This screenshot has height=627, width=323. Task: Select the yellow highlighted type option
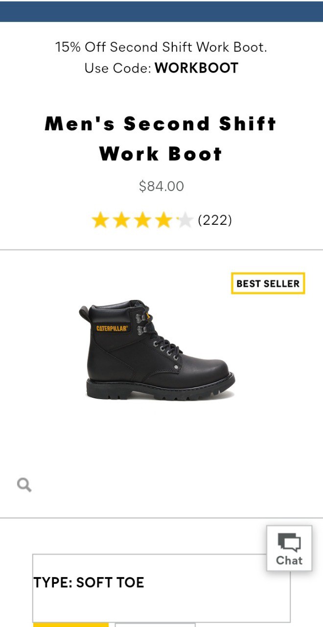pyautogui.click(x=71, y=625)
